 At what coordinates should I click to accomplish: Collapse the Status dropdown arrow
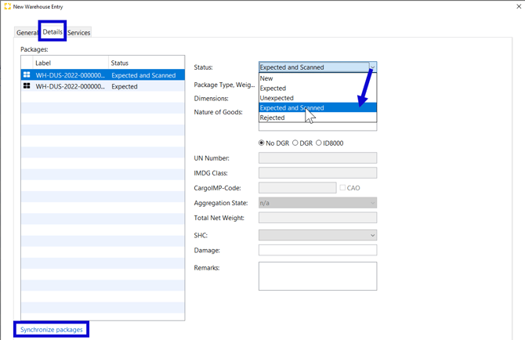click(x=372, y=67)
